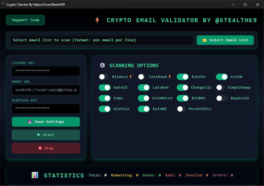The image size is (264, 186).
Task: Click the gear icon beside Scanning Options
Action: pyautogui.click(x=102, y=65)
